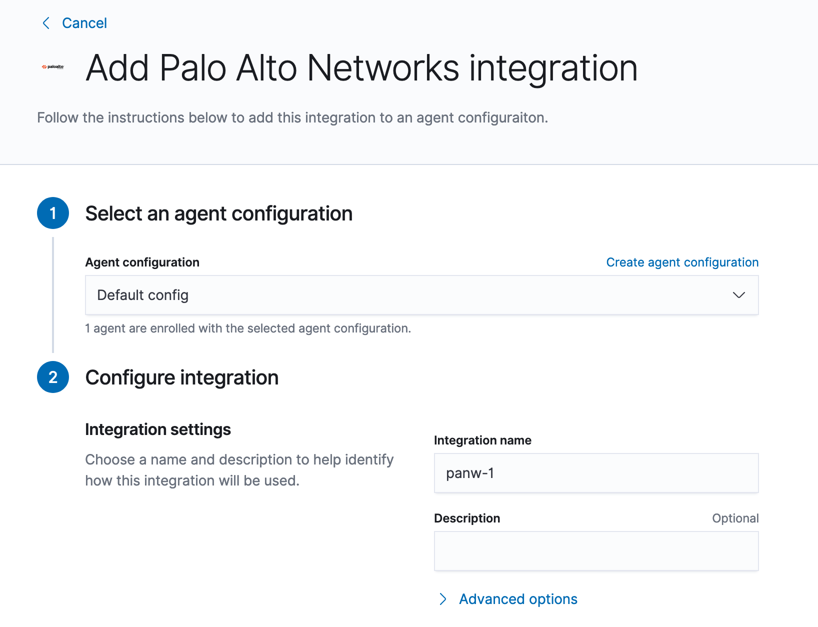The height and width of the screenshot is (627, 818).
Task: Expand the Advanced options section
Action: click(x=518, y=599)
